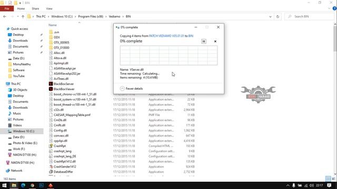337x189 pixels.
Task: Cancel the copy with the small X button
Action: click(215, 41)
